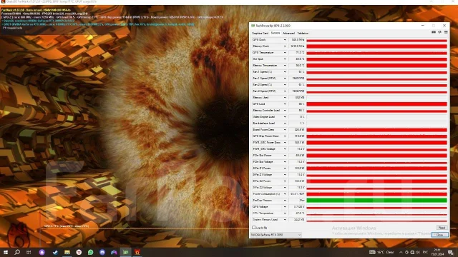Image resolution: width=458 pixels, height=257 pixels.
Task: Toggle the Log to file checkbox
Action: [253, 227]
